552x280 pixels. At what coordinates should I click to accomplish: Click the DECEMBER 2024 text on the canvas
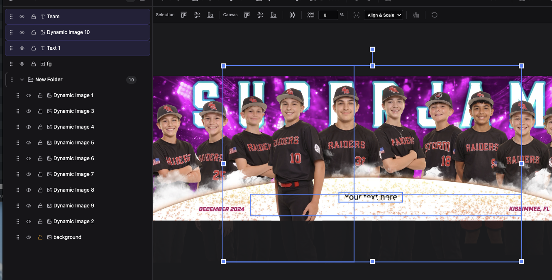point(222,209)
